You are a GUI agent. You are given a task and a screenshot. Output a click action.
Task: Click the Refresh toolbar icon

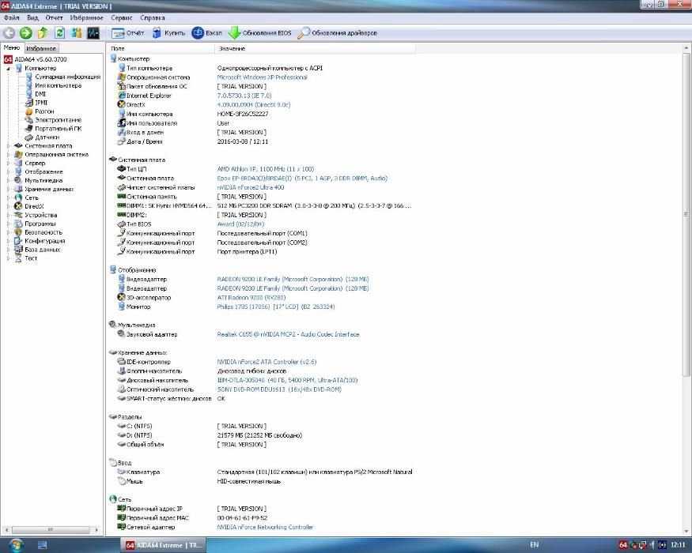click(x=59, y=33)
